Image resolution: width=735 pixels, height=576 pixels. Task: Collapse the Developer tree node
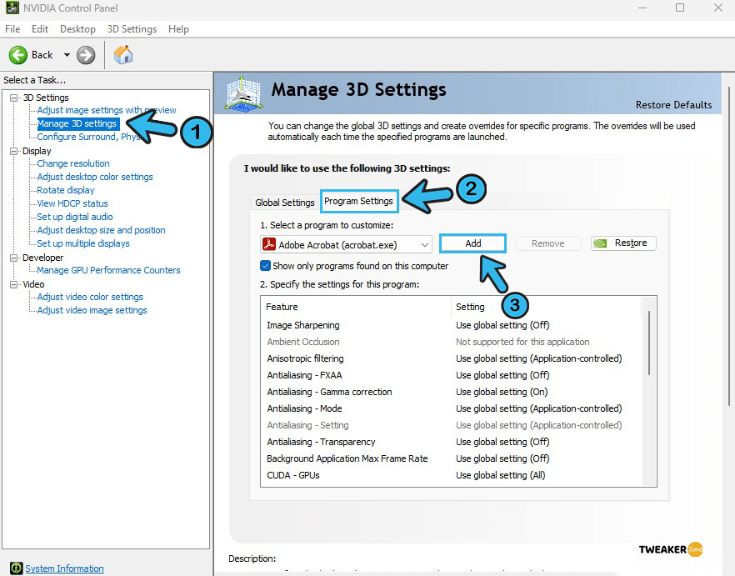[14, 258]
